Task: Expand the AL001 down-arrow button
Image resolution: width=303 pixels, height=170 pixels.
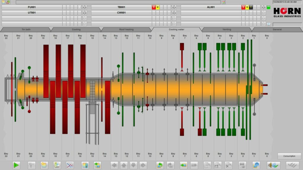Action: tap(264, 7)
